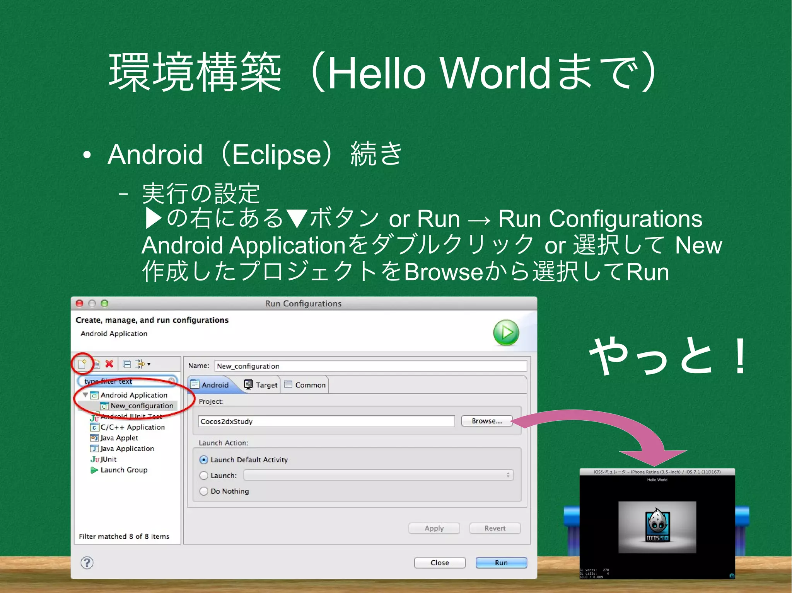Image resolution: width=792 pixels, height=593 pixels.
Task: Click the power icon in simulator corner
Action: (732, 576)
